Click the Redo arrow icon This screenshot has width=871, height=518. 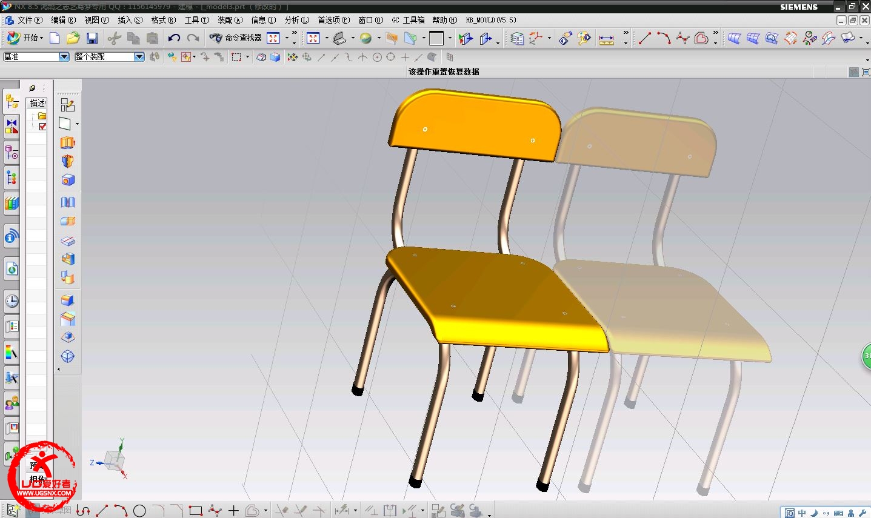tap(193, 38)
